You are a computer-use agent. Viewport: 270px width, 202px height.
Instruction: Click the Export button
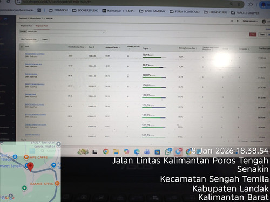pyautogui.click(x=45, y=39)
